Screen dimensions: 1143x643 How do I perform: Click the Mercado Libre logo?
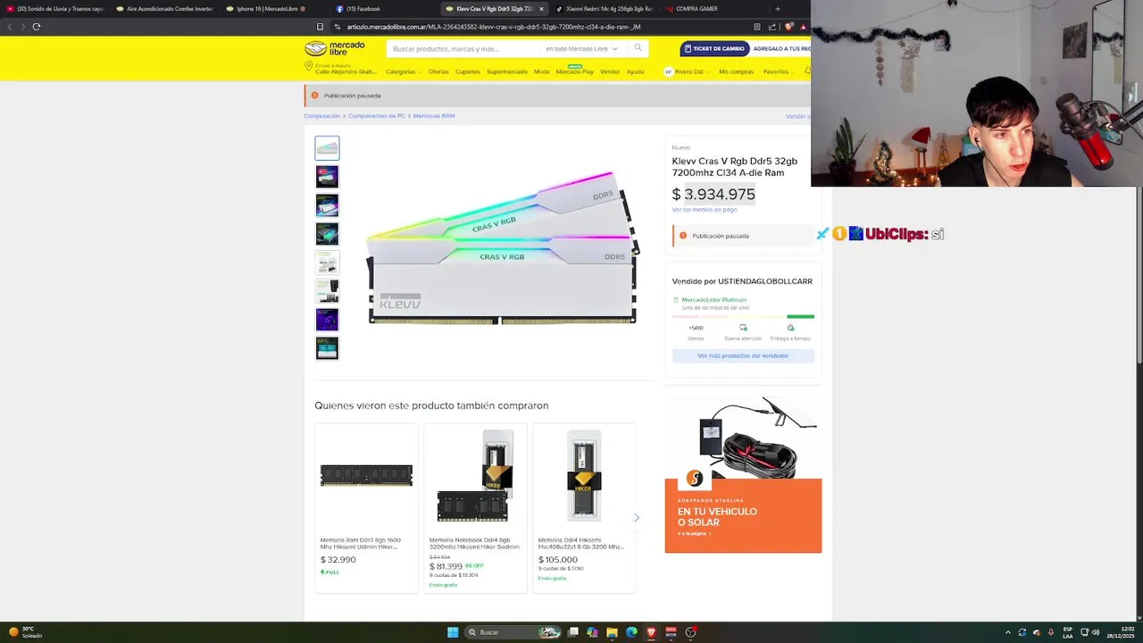335,48
